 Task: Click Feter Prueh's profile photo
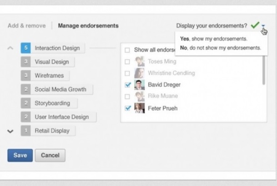pyautogui.click(x=140, y=108)
